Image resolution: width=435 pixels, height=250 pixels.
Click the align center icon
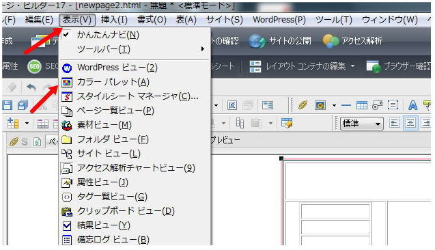[410, 123]
